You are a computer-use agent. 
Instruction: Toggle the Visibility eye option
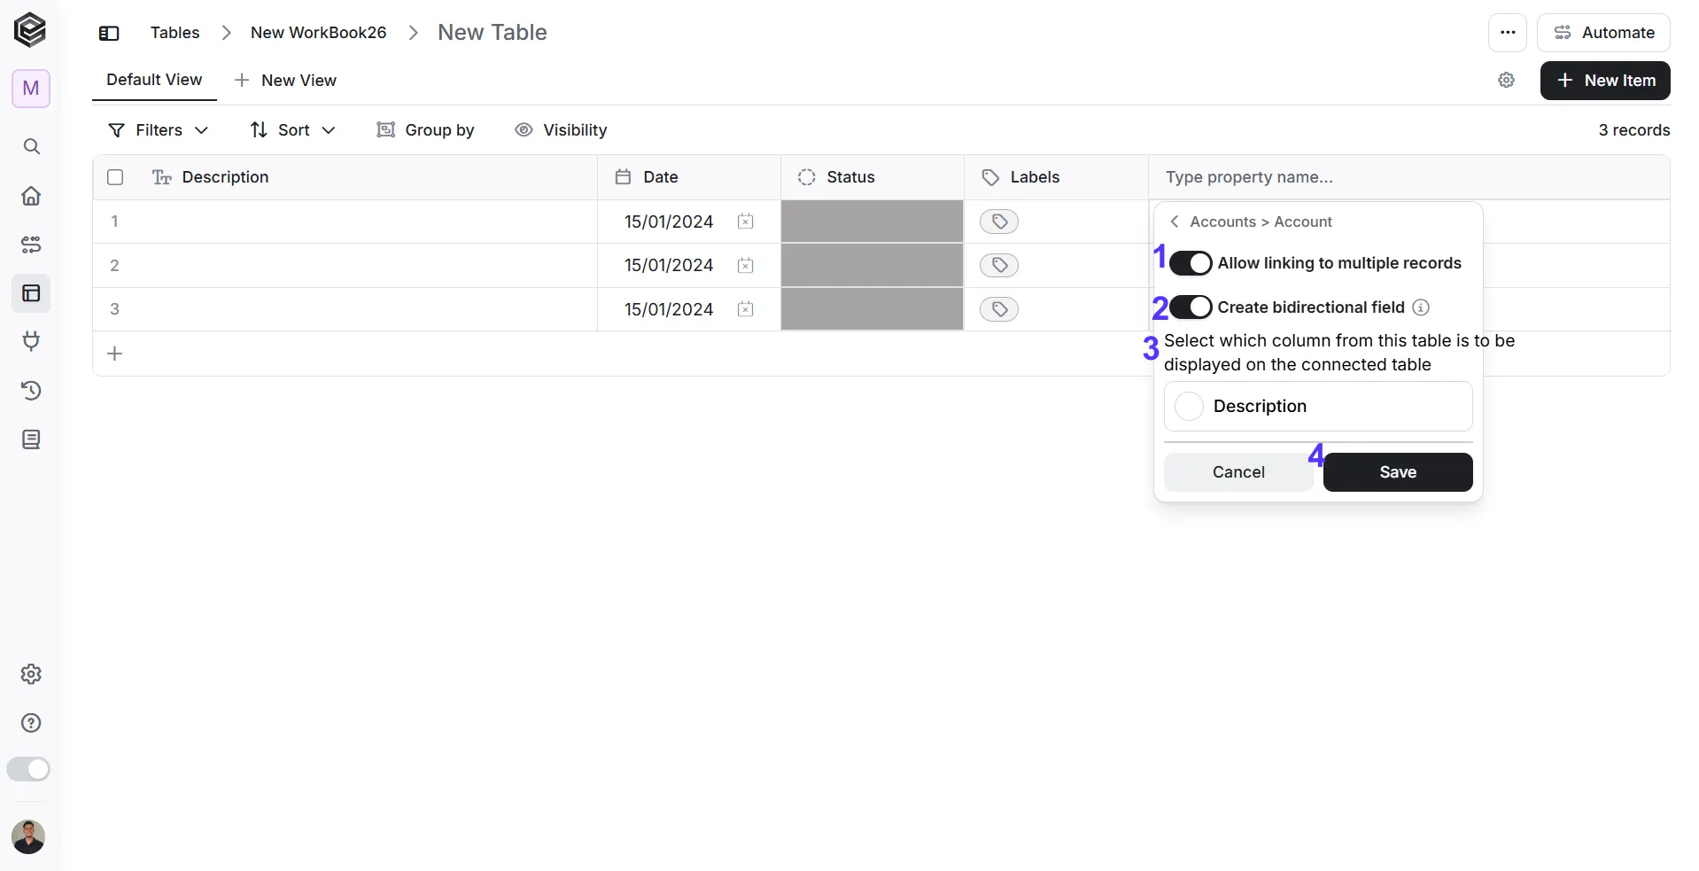[562, 130]
